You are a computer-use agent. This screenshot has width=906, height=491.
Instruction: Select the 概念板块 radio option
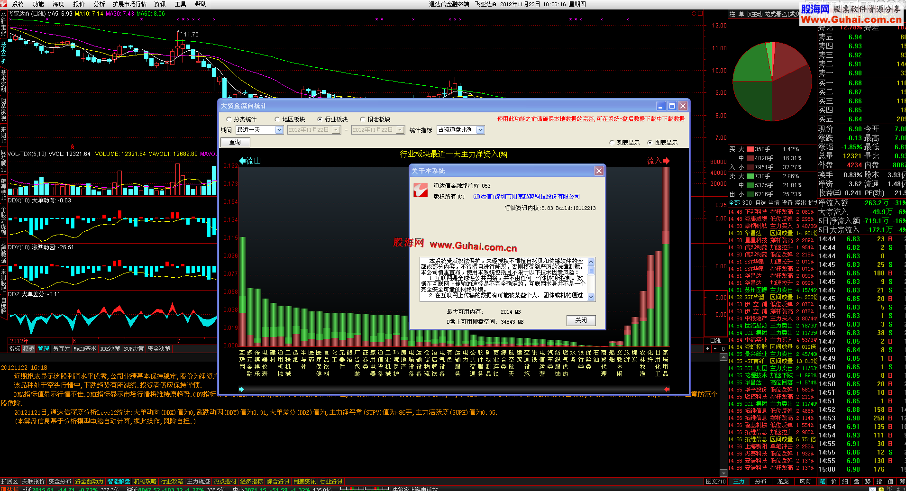(x=375, y=119)
